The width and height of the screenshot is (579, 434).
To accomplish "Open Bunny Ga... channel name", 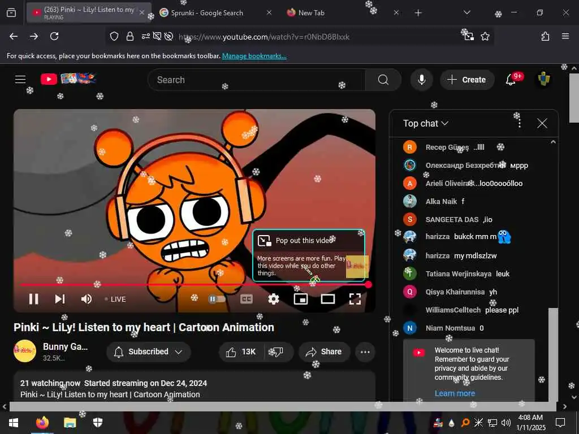I will point(66,346).
